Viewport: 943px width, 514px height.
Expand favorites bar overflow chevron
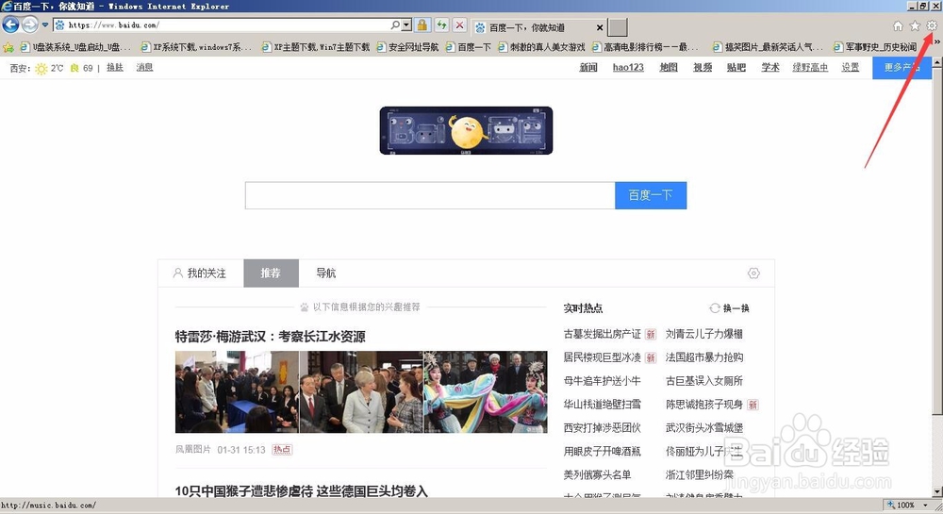(937, 41)
